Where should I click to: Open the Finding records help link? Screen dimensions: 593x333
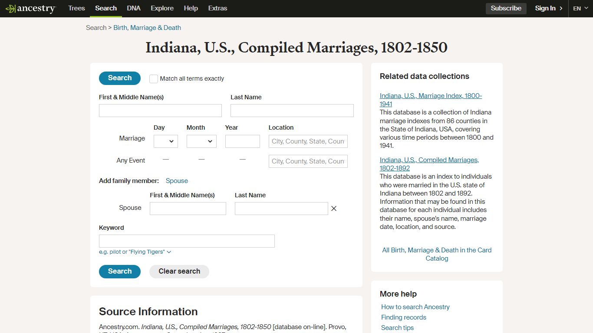tap(404, 317)
